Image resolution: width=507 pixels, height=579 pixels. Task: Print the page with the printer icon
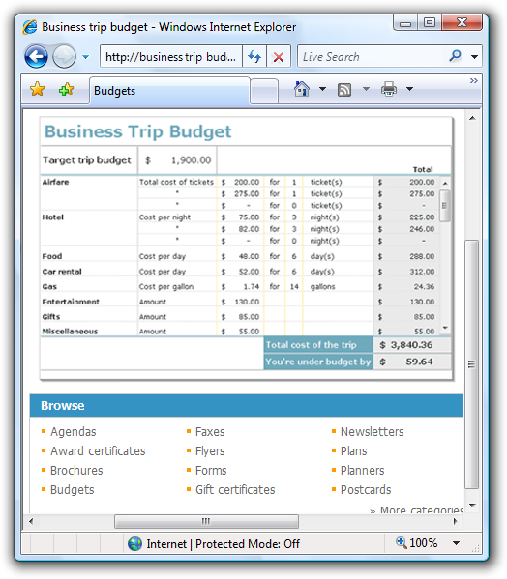[x=389, y=89]
